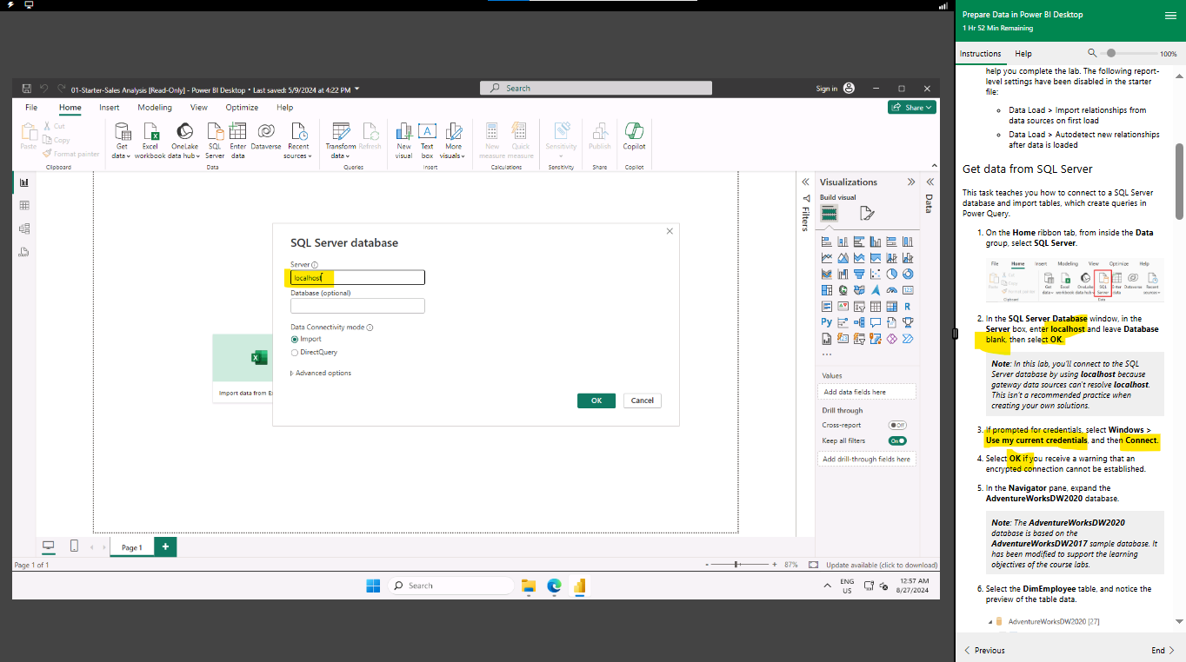Toggle the Keep all filters switch

coord(897,440)
